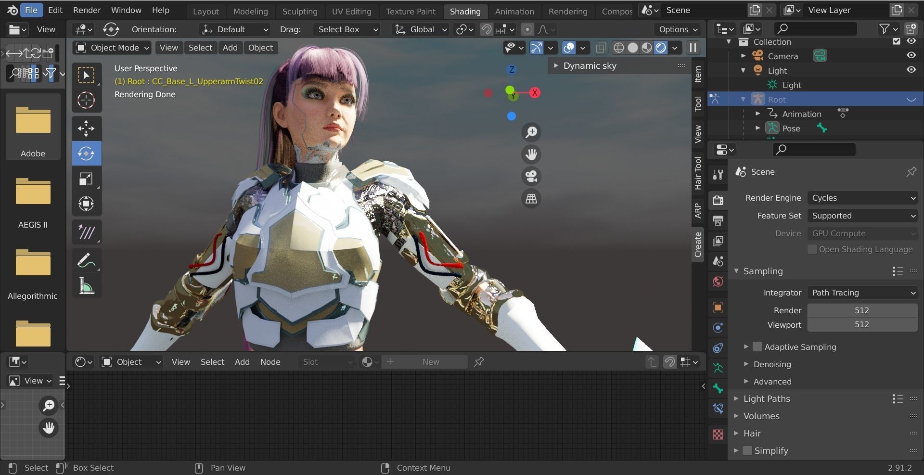
Task: Click the Options button
Action: (x=678, y=29)
